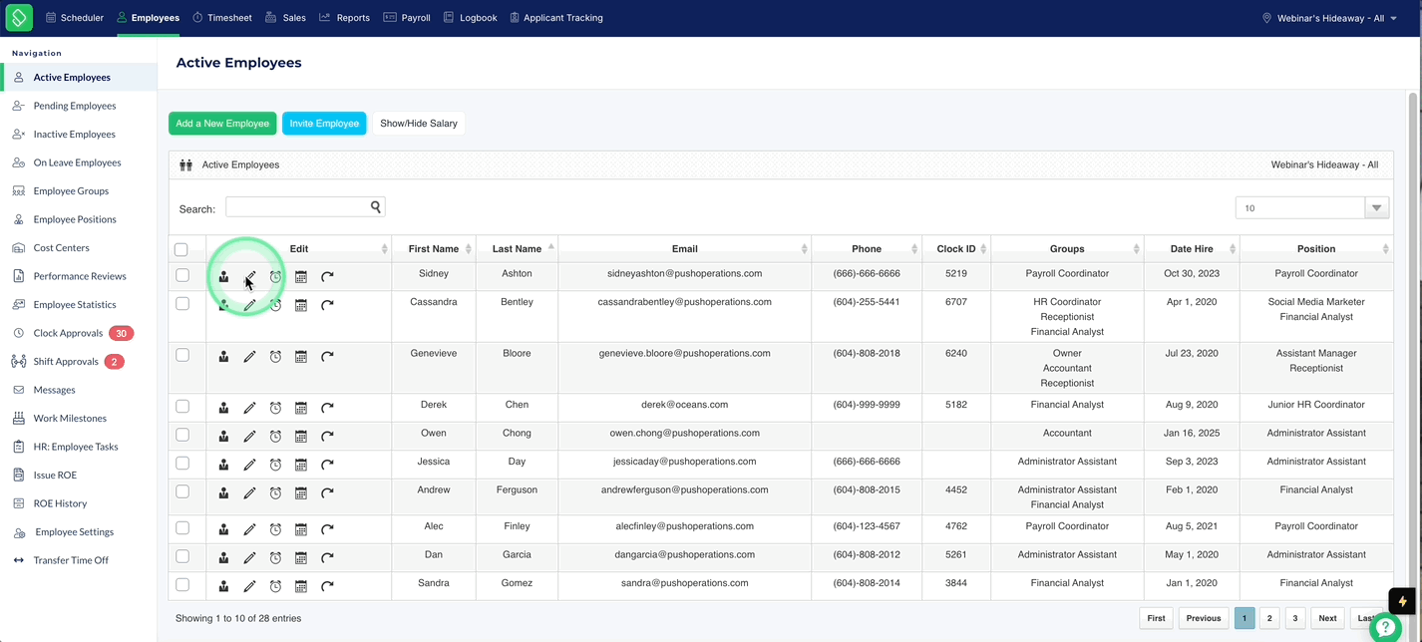Image resolution: width=1422 pixels, height=642 pixels.
Task: Click the Show/Hide Salary button
Action: pos(419,124)
